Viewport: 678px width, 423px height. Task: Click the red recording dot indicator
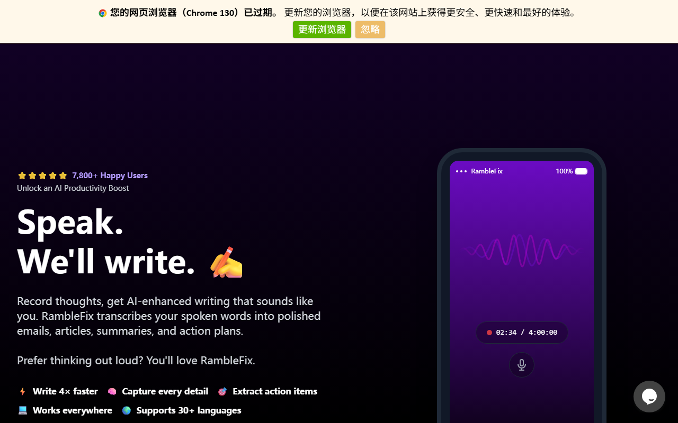(x=489, y=333)
